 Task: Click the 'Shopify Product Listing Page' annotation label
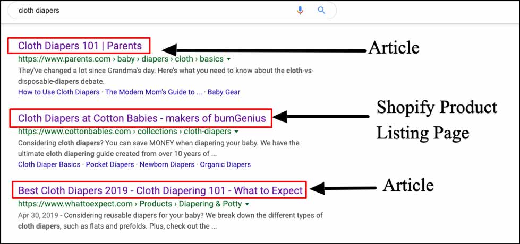(x=437, y=119)
